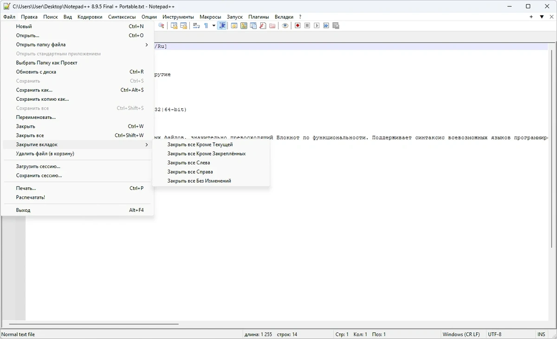Viewport: 557px width, 339px height.
Task: Select Закрыть все Справа
Action: (x=211, y=172)
